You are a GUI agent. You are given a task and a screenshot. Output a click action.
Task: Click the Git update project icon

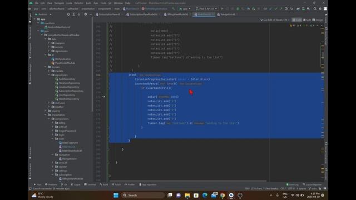coord(270,9)
